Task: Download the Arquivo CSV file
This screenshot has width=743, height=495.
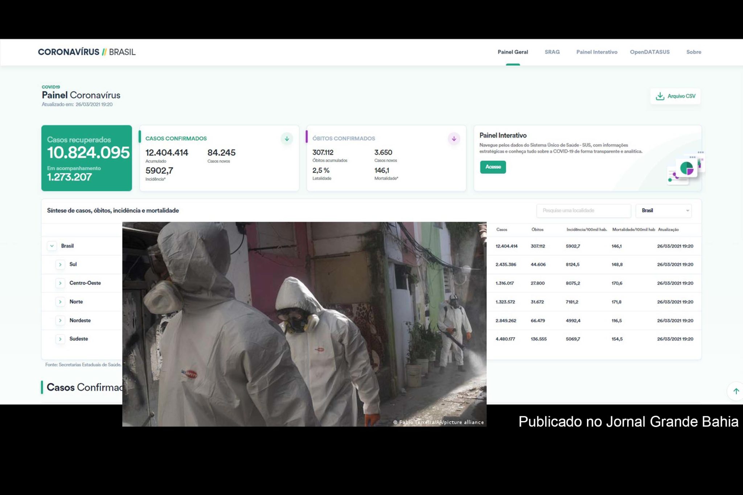Action: click(x=675, y=96)
